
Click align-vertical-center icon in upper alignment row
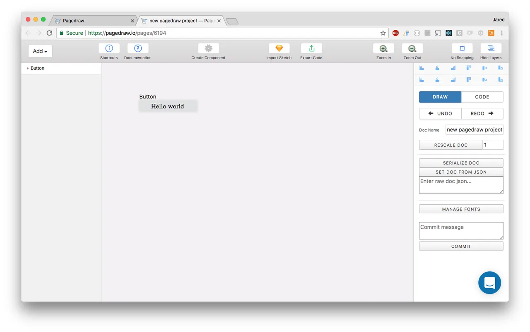tap(484, 68)
